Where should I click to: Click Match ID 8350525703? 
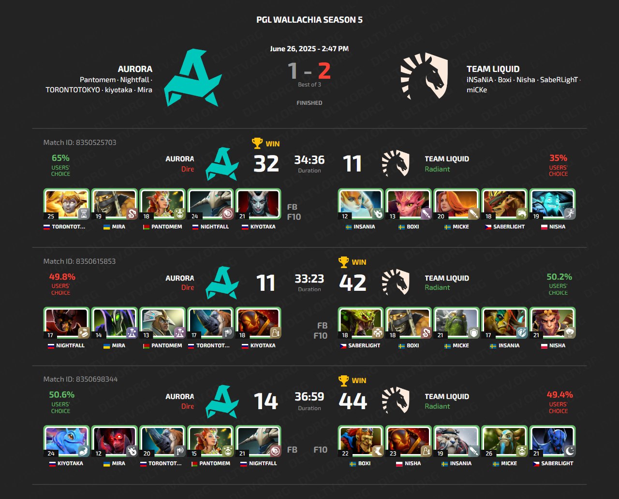[80, 143]
